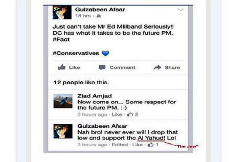Click the blue heart emoji in post
Viewport: 243px width, 162px height.
pyautogui.click(x=105, y=53)
